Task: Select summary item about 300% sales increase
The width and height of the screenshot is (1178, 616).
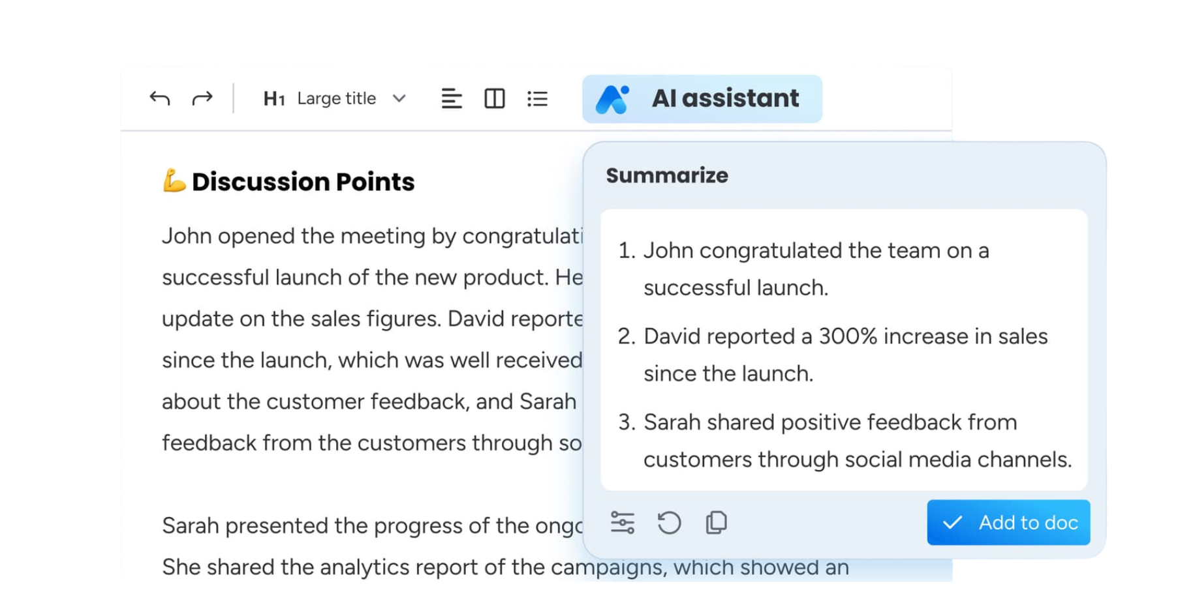Action: pos(845,355)
